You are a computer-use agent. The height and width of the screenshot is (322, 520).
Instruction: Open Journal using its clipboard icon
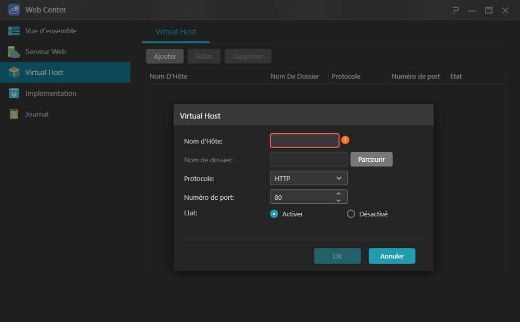[14, 114]
